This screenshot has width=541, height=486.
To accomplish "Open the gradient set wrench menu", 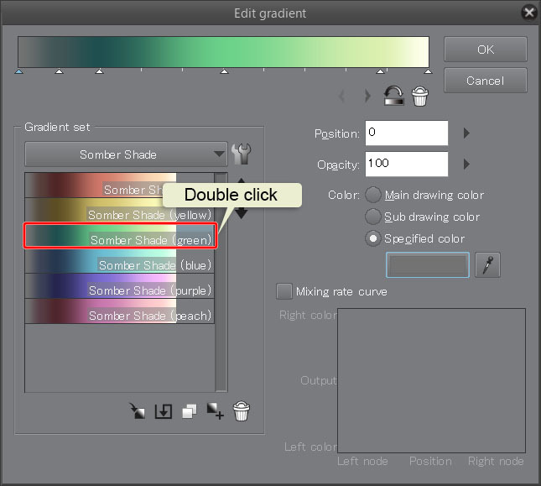I will pos(242,154).
